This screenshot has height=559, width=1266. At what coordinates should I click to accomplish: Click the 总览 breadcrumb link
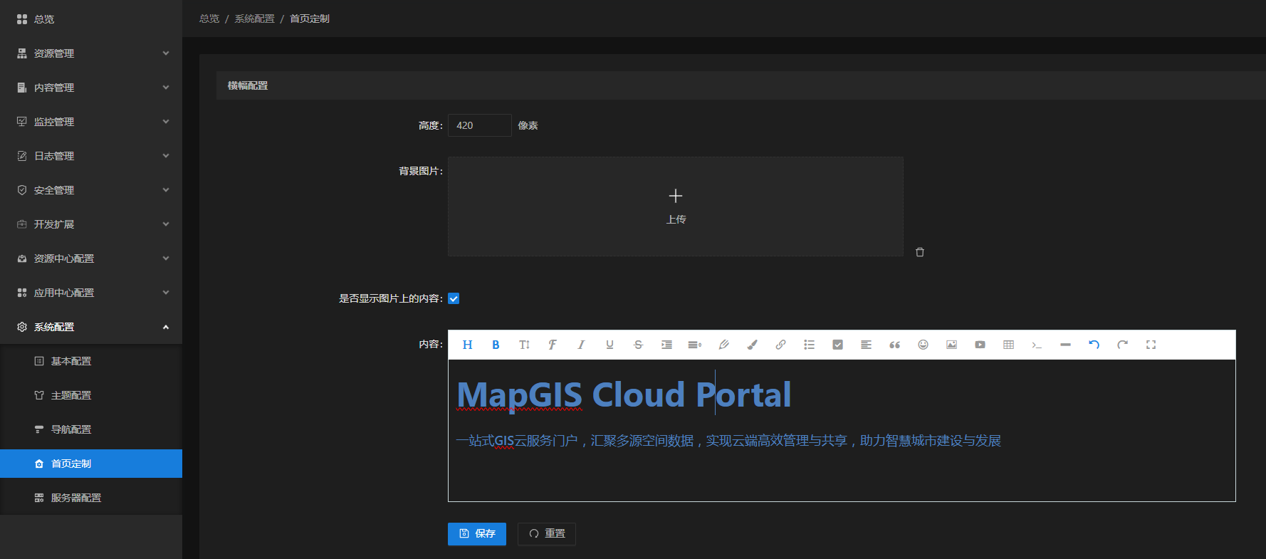209,19
